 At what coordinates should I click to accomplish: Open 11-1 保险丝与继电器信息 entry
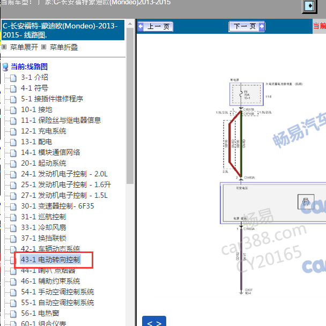coord(61,120)
